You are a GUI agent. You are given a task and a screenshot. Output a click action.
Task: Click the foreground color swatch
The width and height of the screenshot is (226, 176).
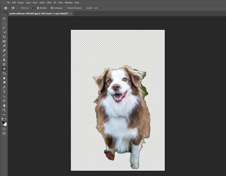pyautogui.click(x=3, y=122)
